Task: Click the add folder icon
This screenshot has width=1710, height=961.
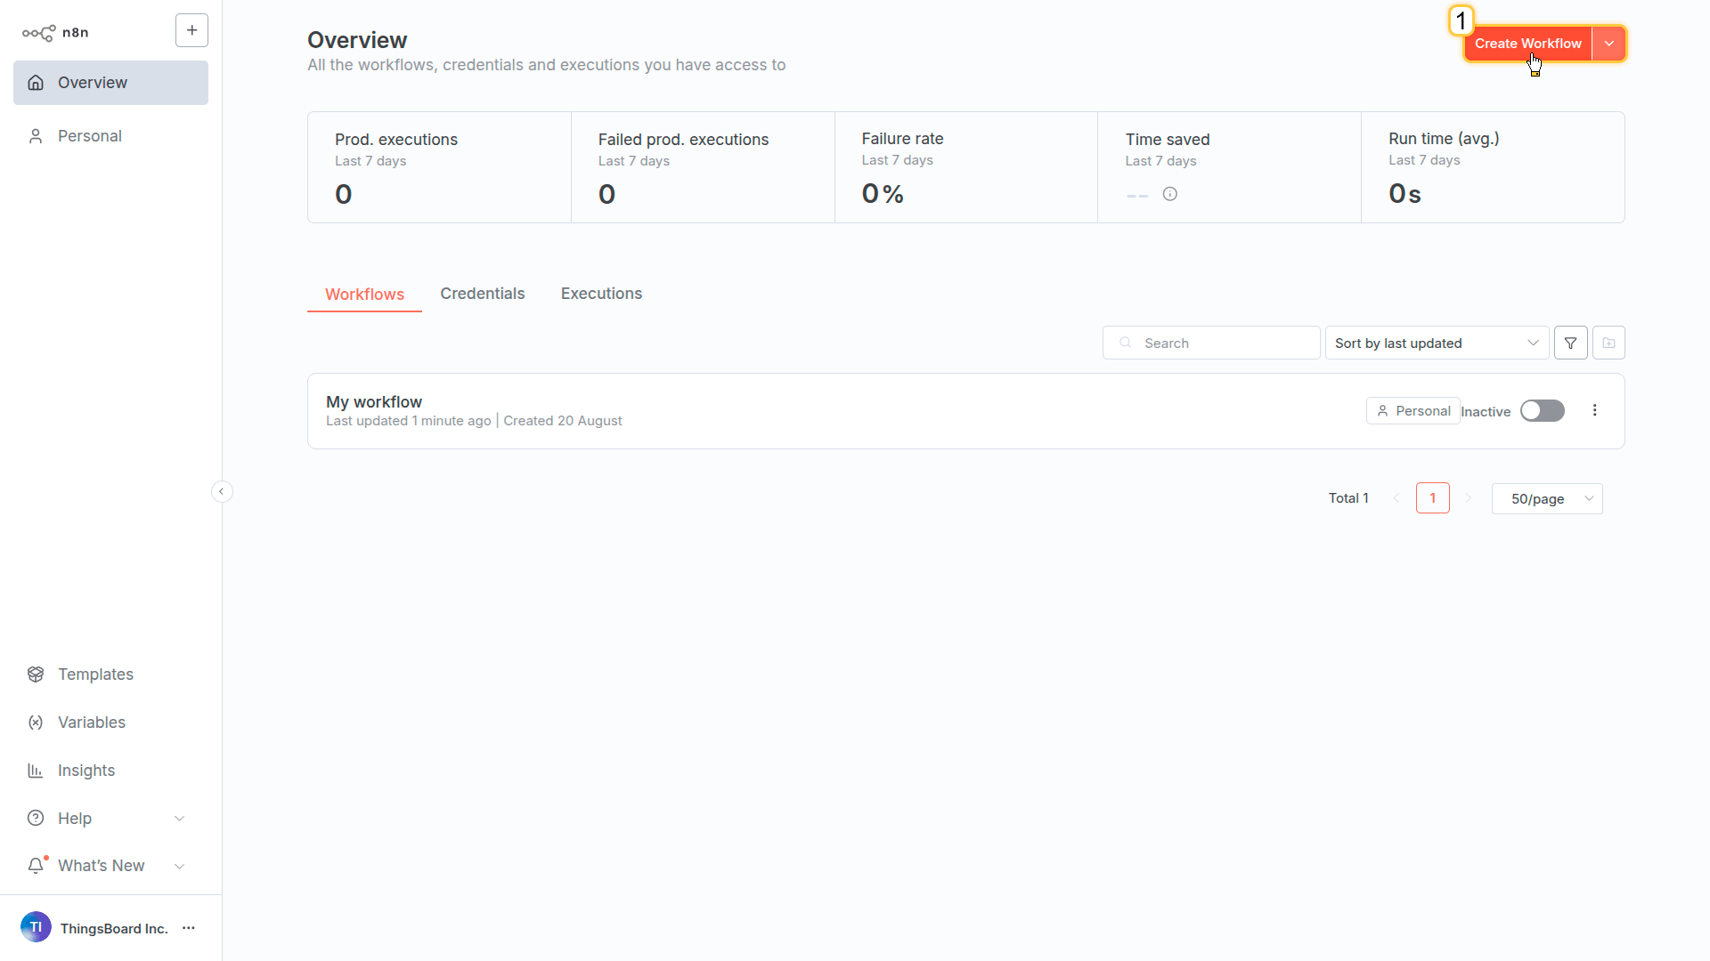Action: point(1608,343)
